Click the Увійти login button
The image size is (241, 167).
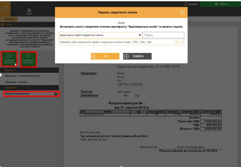pyautogui.click(x=220, y=4)
